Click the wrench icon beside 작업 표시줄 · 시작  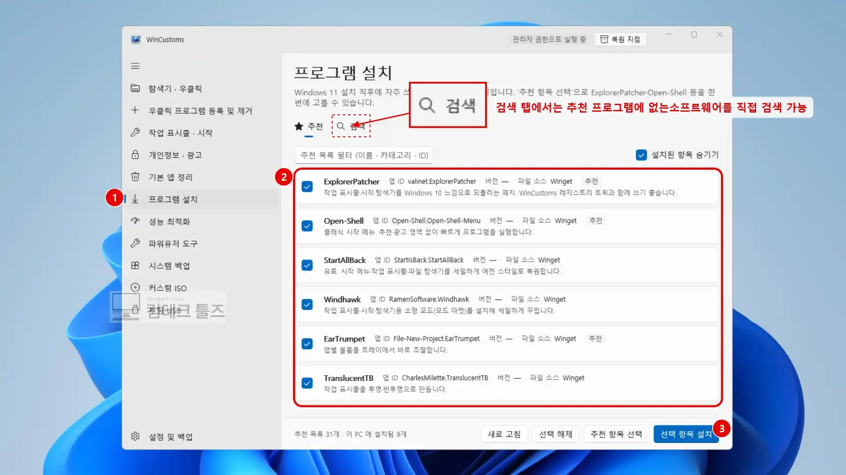(x=135, y=132)
